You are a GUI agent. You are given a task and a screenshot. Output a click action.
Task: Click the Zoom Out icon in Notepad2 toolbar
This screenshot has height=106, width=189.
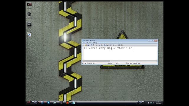point(116,45)
